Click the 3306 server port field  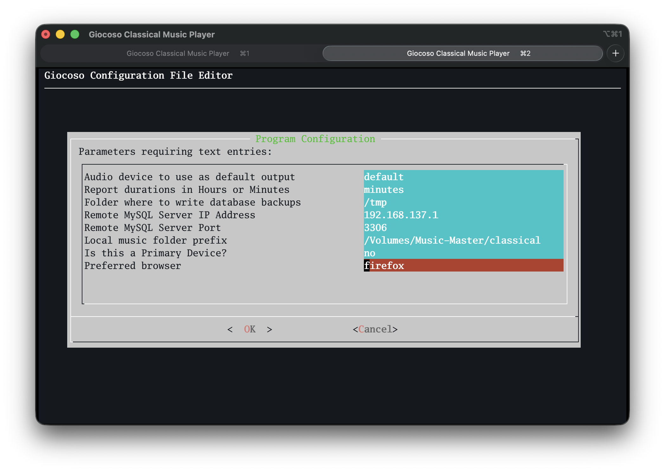tap(463, 228)
